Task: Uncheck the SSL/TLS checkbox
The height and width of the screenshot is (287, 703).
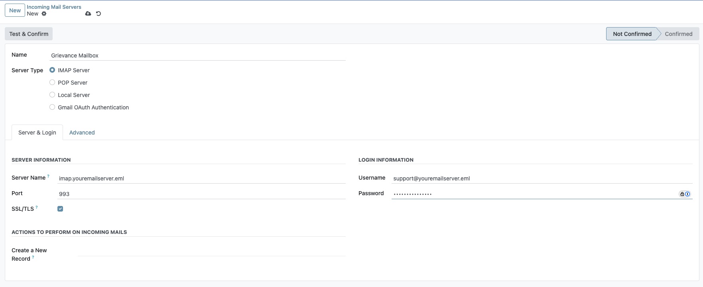Action: [x=60, y=209]
